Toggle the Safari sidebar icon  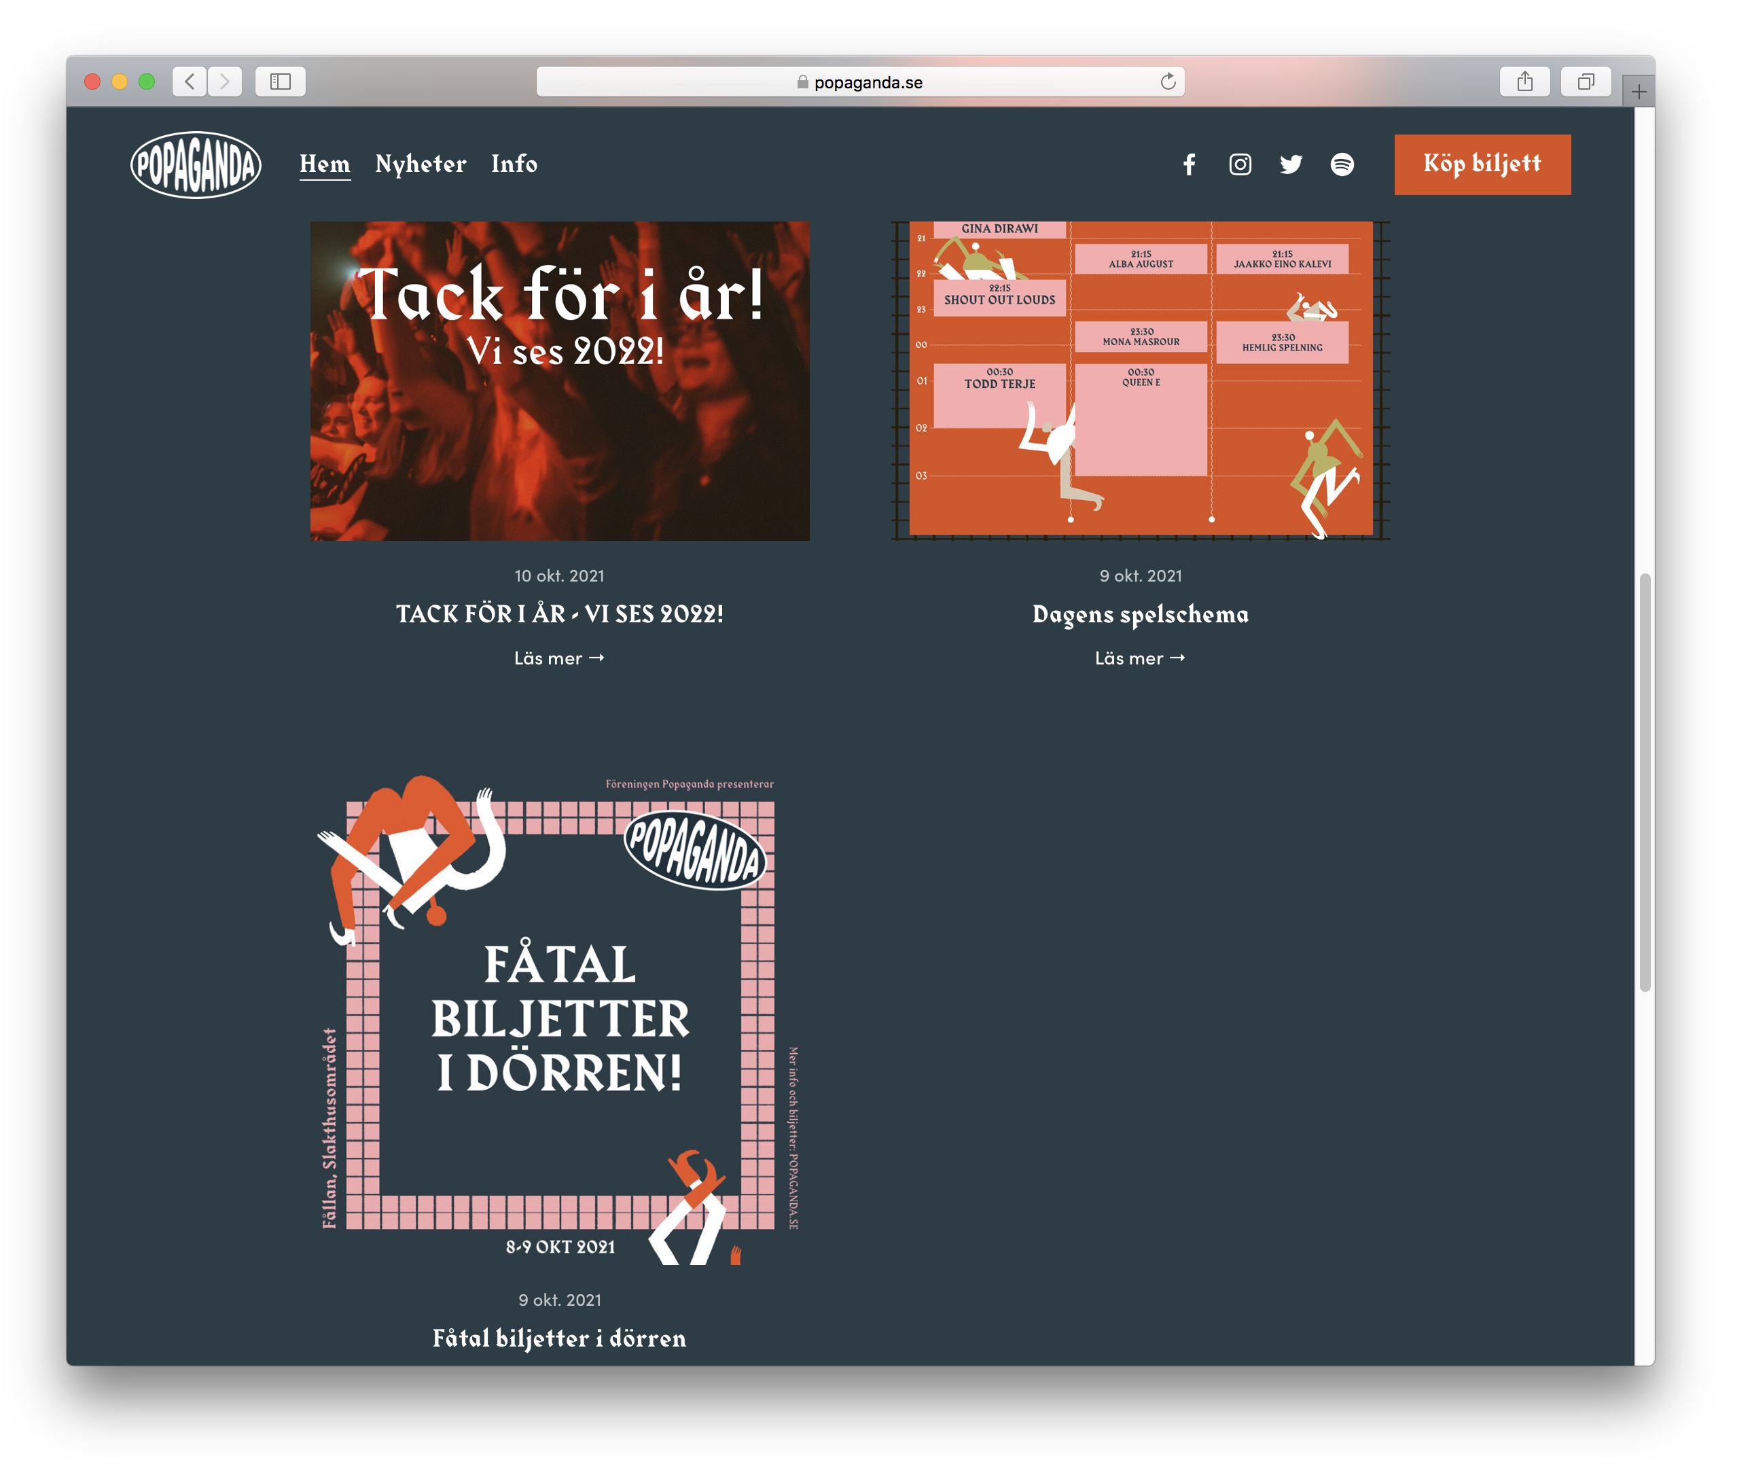point(281,82)
